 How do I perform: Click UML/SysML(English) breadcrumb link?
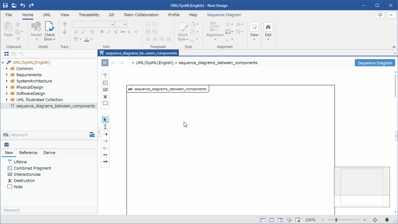[x=155, y=63]
